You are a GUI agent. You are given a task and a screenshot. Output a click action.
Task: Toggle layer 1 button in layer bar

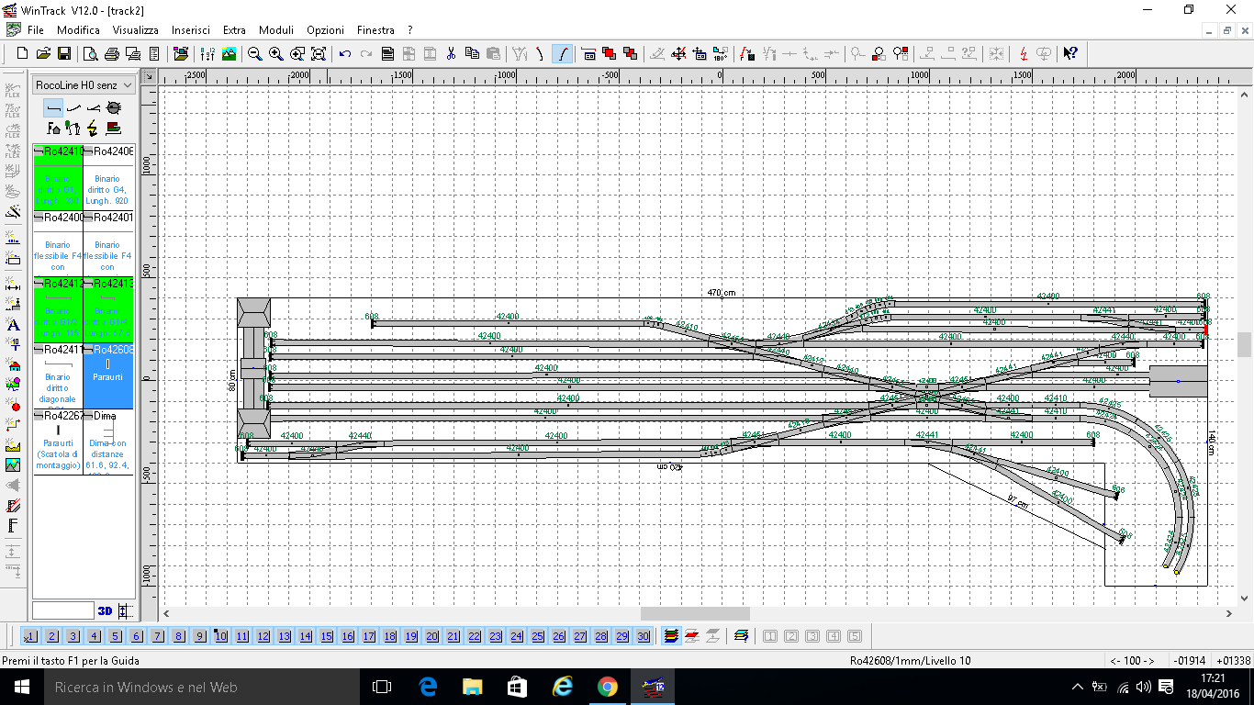(x=30, y=636)
